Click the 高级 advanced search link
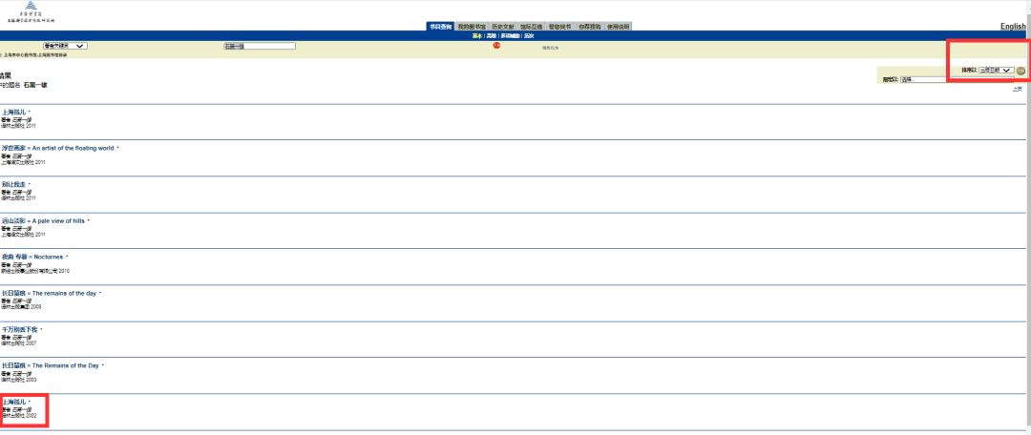Image resolution: width=1031 pixels, height=435 pixels. tap(491, 35)
